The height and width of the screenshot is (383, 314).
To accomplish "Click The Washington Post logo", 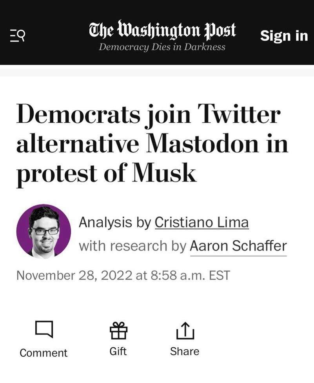I will [162, 31].
